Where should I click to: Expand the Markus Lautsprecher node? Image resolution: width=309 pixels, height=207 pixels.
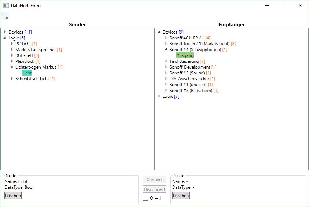tap(12, 49)
